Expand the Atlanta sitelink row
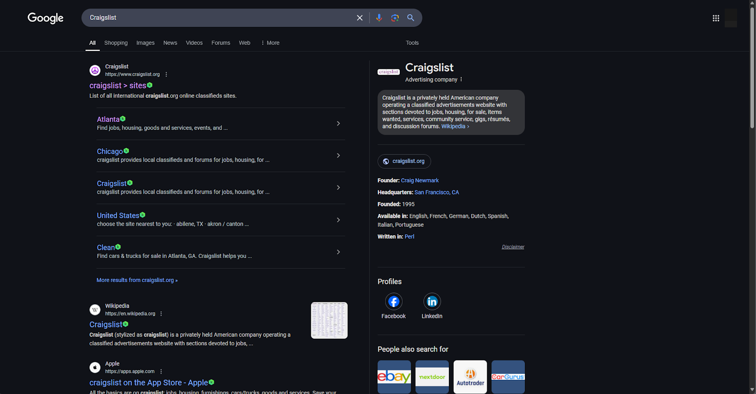 pos(338,124)
